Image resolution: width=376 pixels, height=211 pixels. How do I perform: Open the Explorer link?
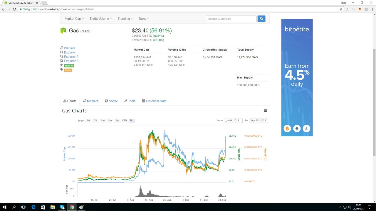tap(70, 52)
